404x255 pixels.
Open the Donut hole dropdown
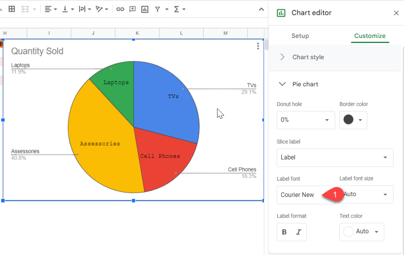306,120
